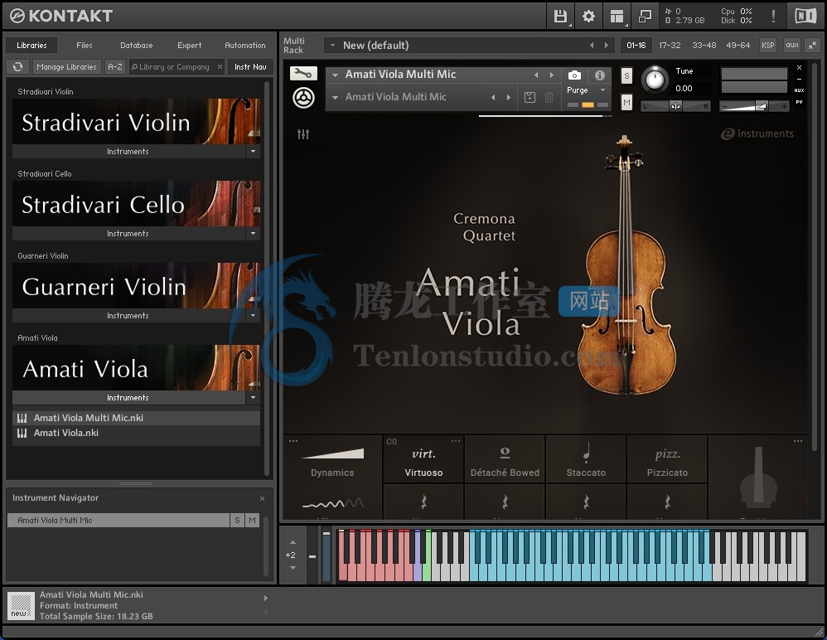Screen dimensions: 827x640
Task: Select rack page 49-64
Action: (x=738, y=46)
